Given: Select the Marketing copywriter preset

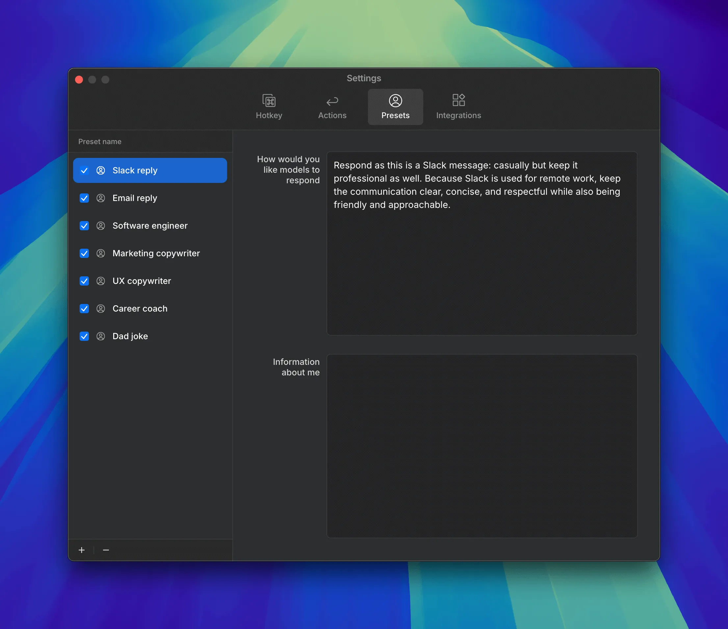Looking at the screenshot, I should click(x=156, y=253).
